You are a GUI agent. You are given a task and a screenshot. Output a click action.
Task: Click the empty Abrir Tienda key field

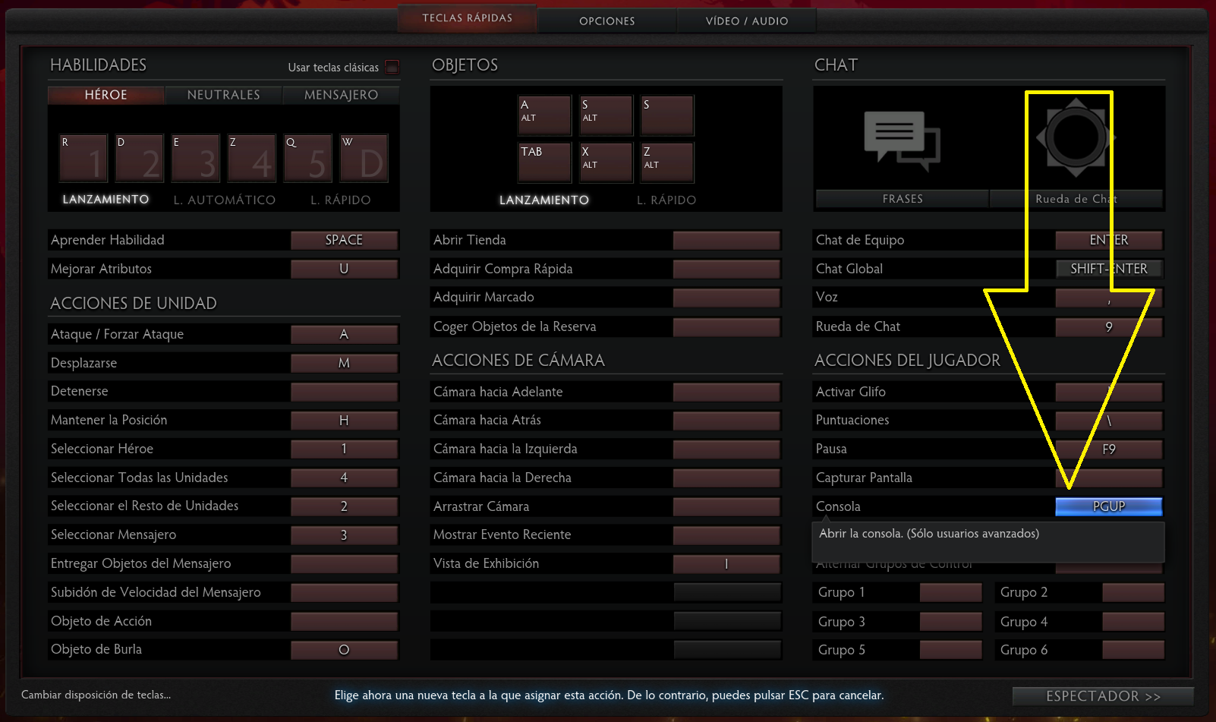pyautogui.click(x=726, y=240)
